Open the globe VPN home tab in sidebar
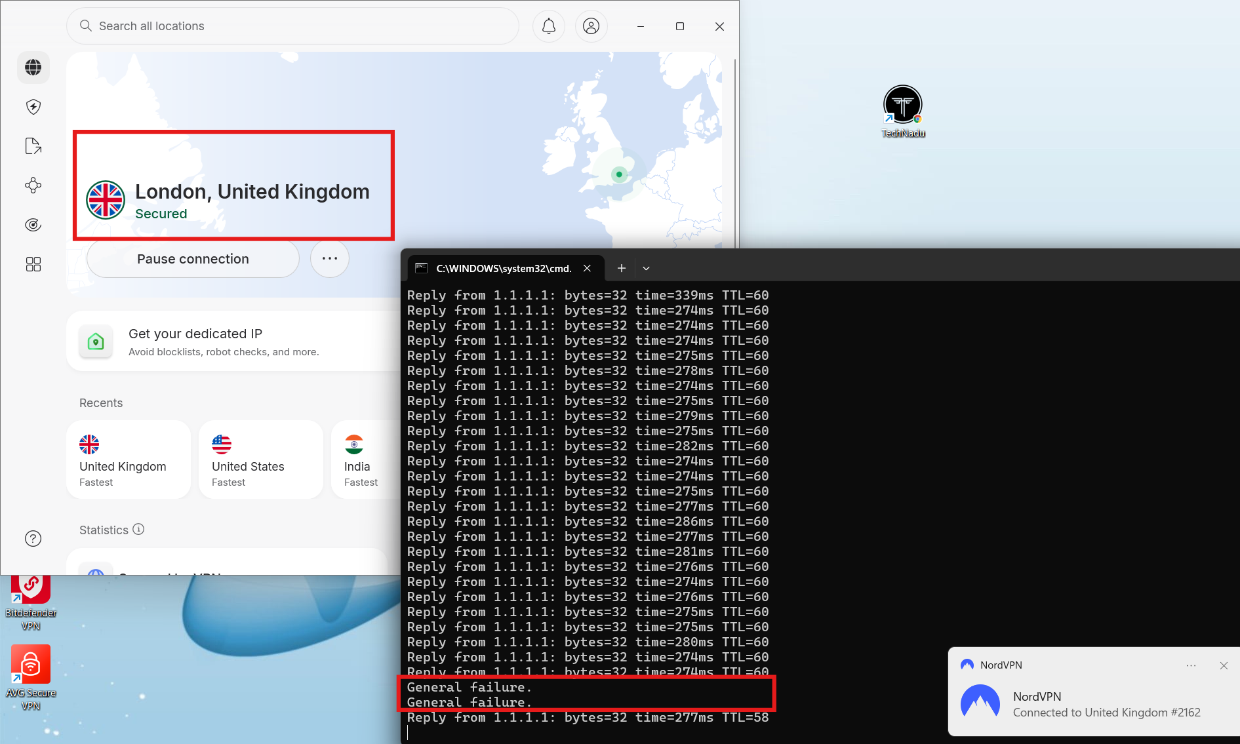This screenshot has width=1240, height=744. click(33, 68)
